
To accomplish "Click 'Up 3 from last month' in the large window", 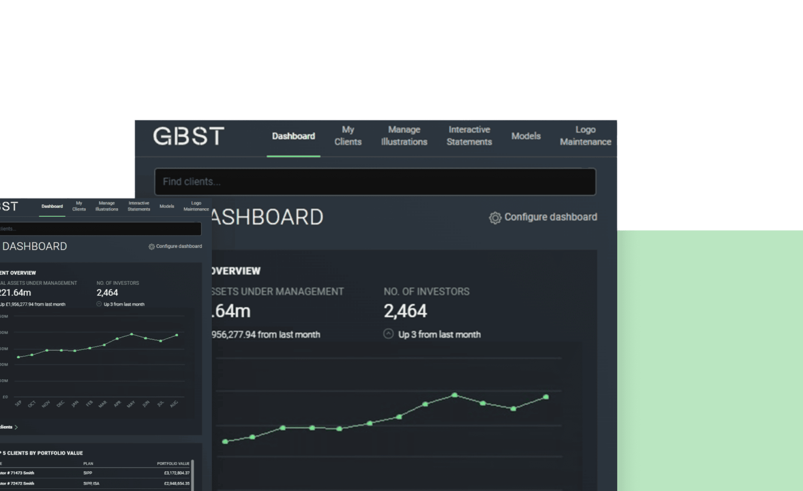I will (440, 335).
